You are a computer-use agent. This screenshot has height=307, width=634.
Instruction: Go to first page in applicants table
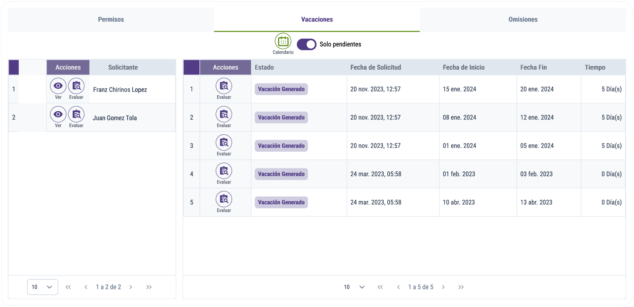68,287
